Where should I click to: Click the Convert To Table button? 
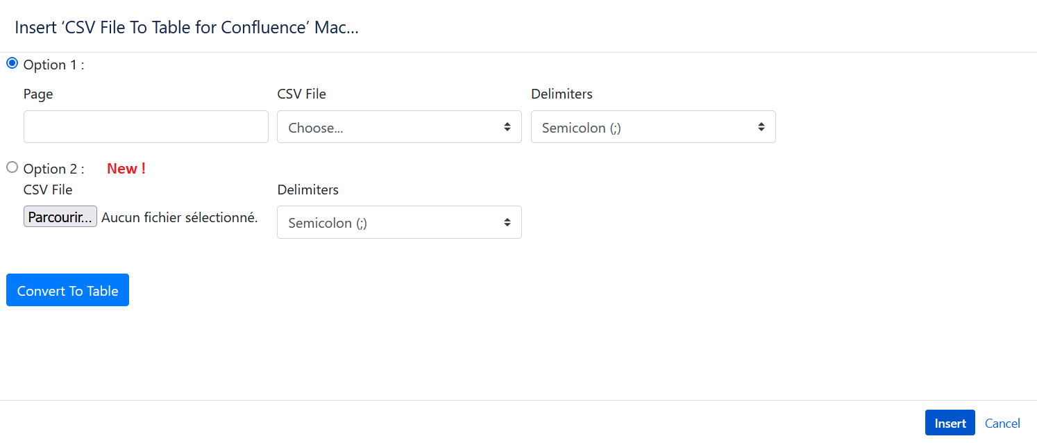tap(67, 290)
